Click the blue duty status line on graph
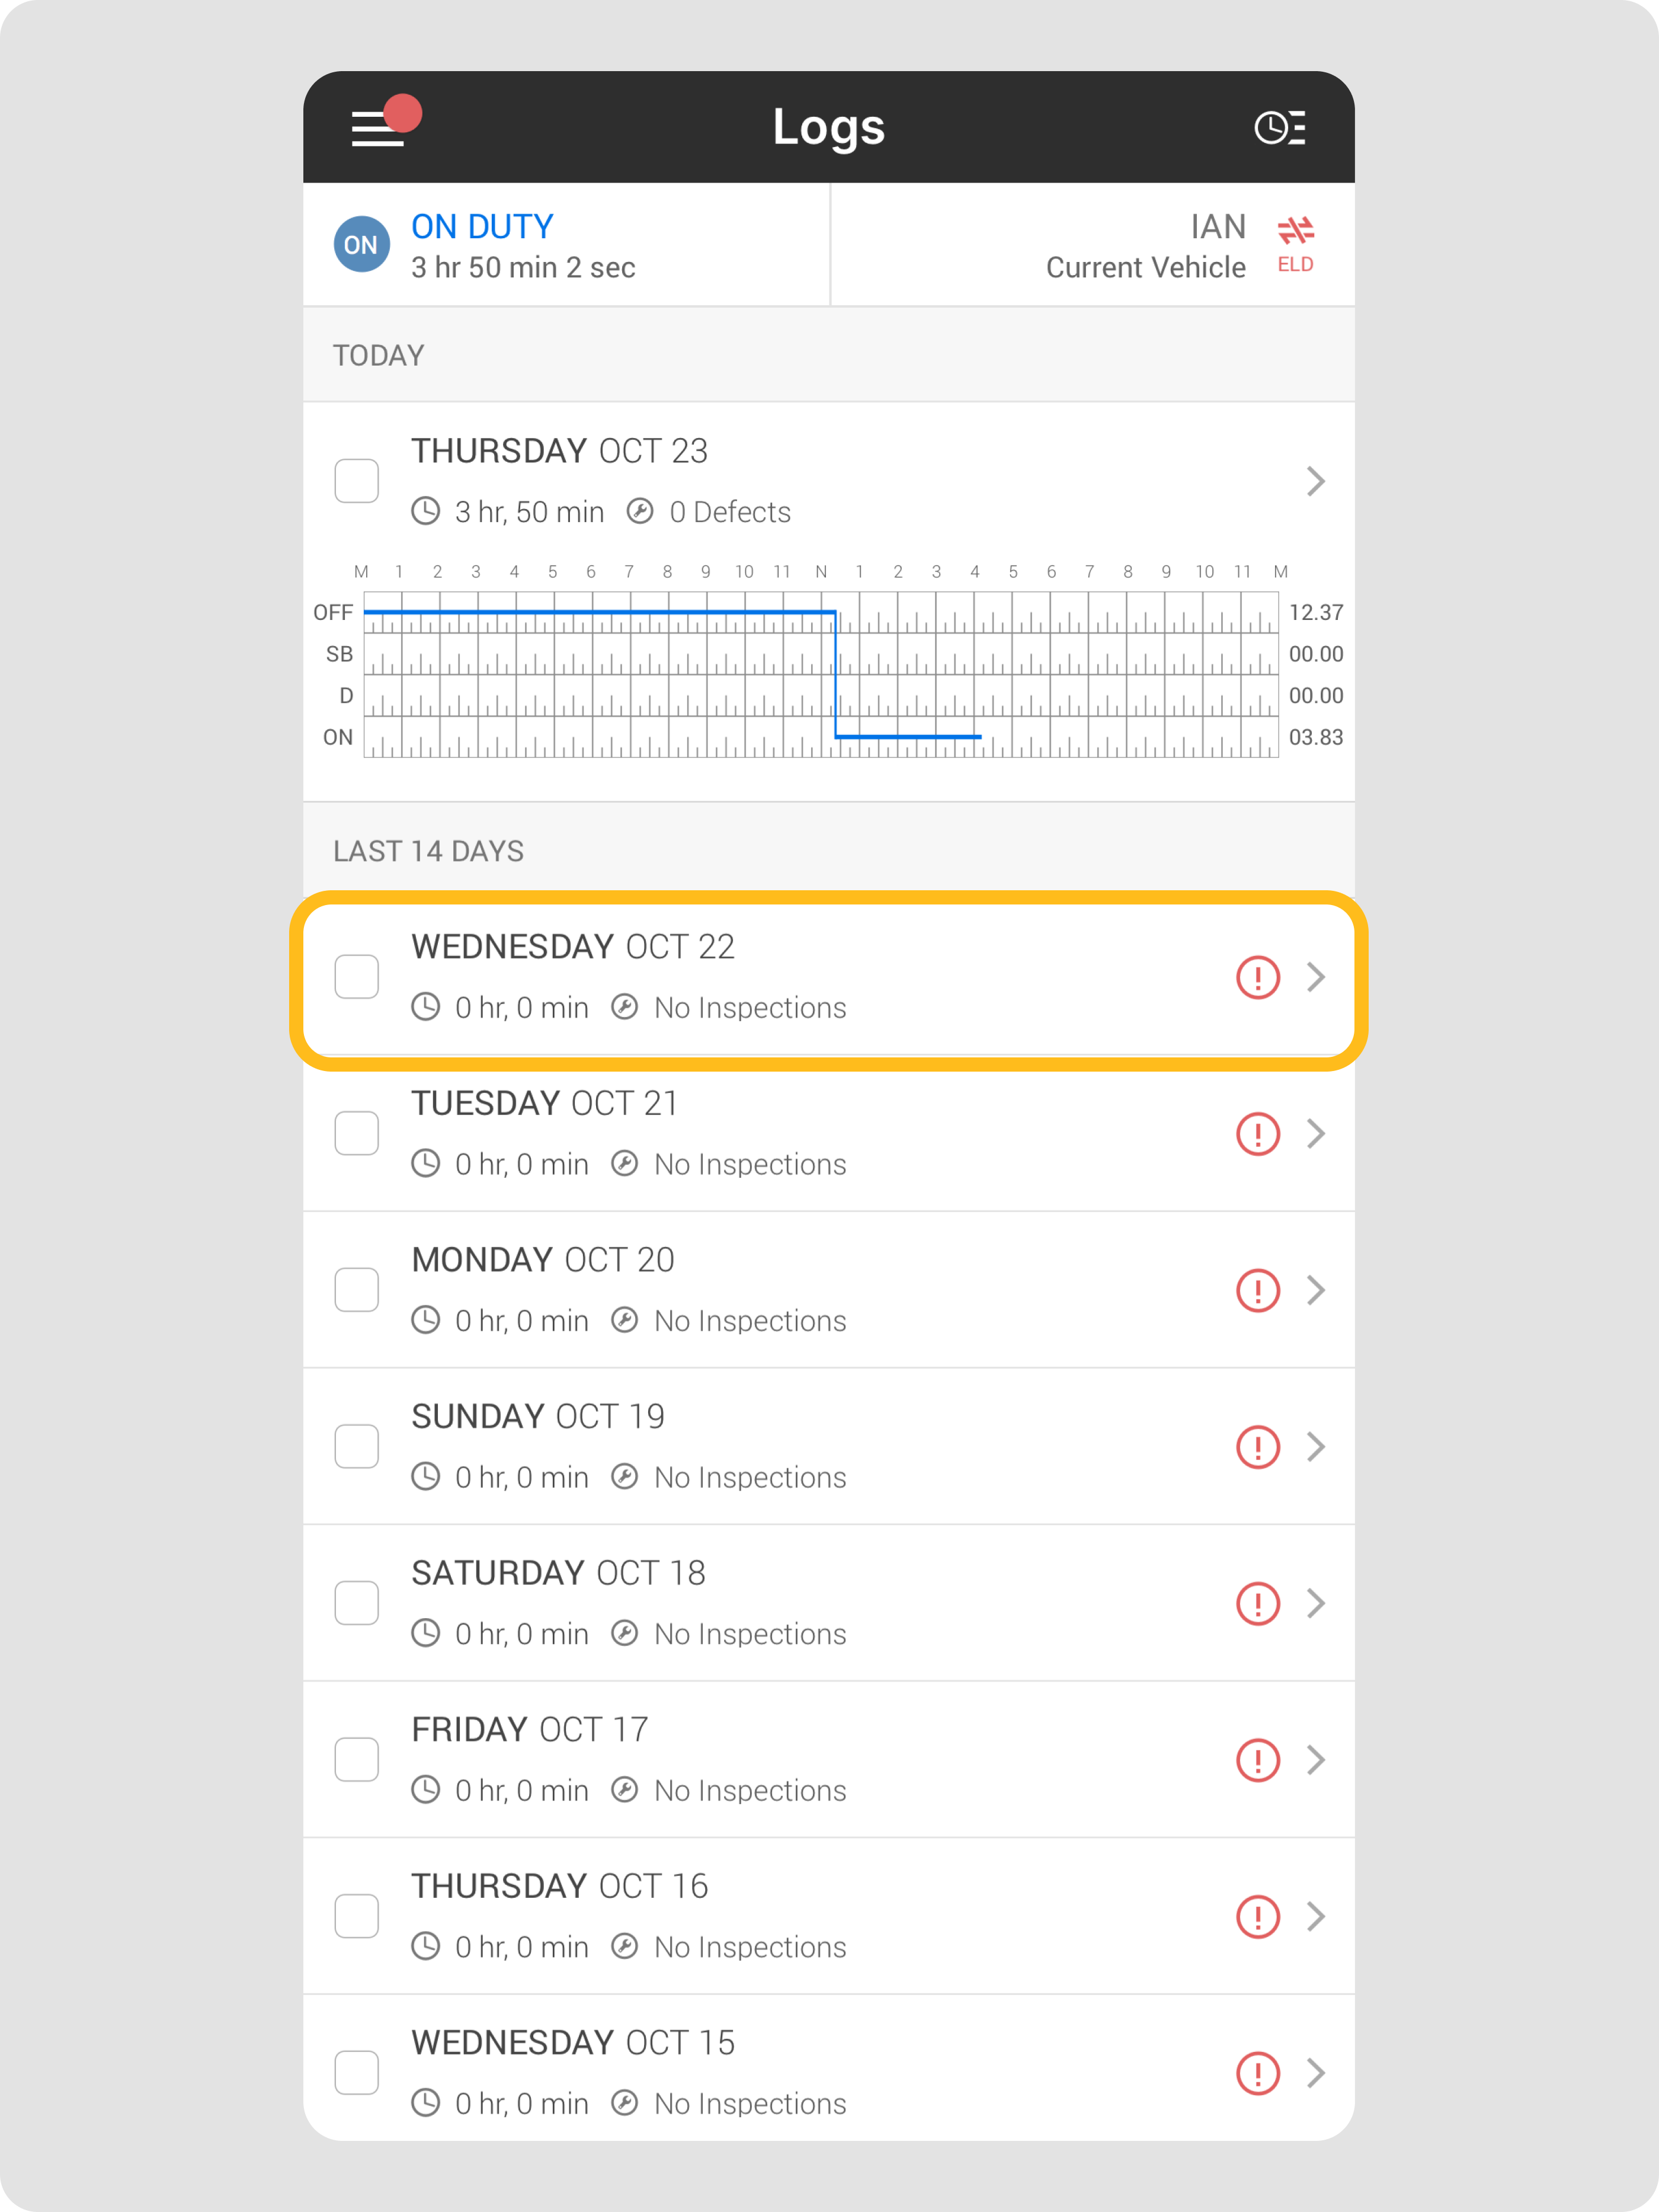This screenshot has width=1659, height=2212. [x=600, y=611]
